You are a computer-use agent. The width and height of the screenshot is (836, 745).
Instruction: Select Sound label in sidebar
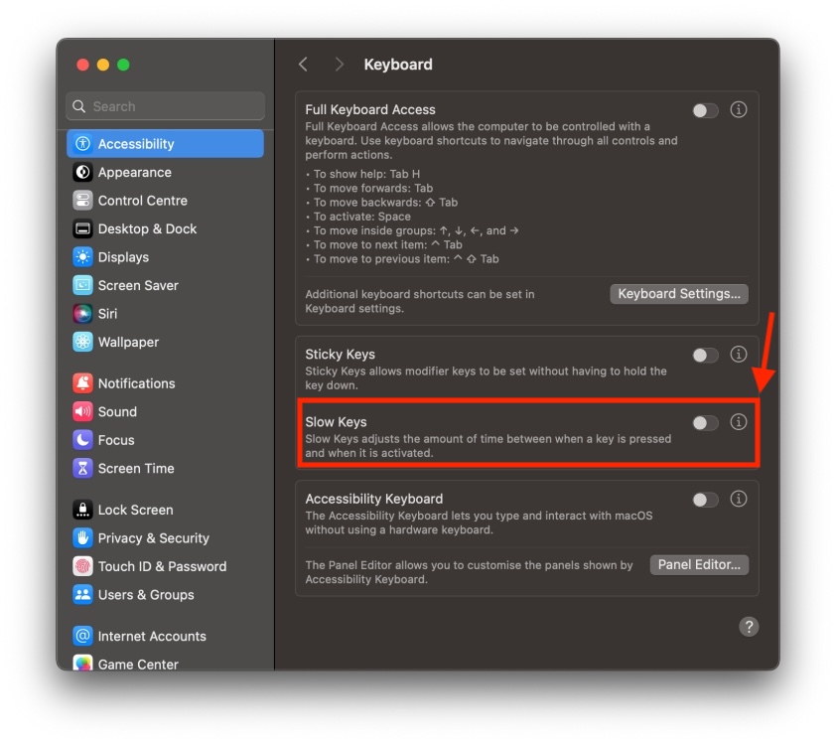click(117, 411)
